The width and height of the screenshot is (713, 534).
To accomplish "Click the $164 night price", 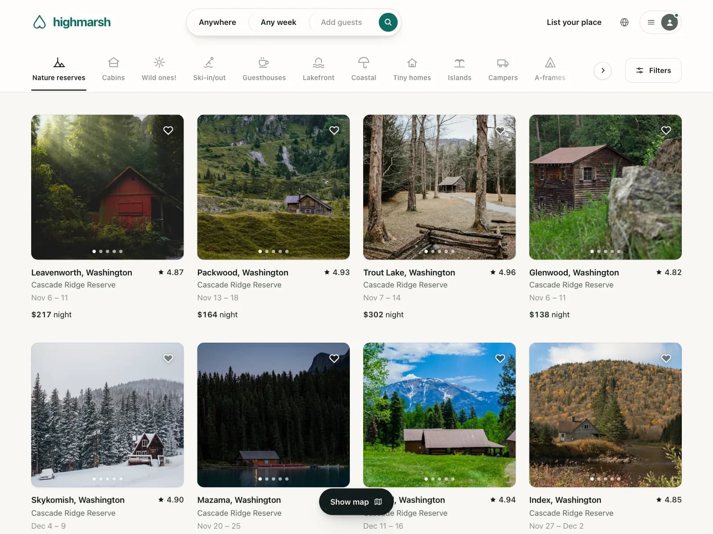I will point(217,315).
